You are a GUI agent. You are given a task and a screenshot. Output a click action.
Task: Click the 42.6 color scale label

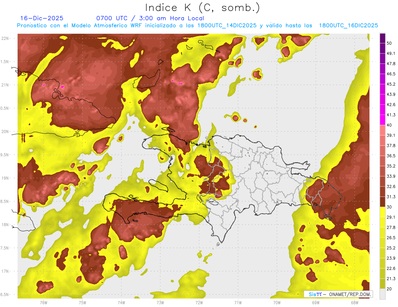click(x=391, y=105)
